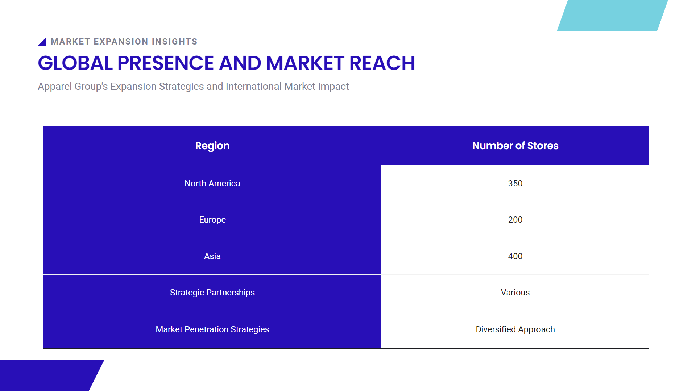This screenshot has height=391, width=696.
Task: Click the Market Expansion Insights label
Action: coord(124,42)
